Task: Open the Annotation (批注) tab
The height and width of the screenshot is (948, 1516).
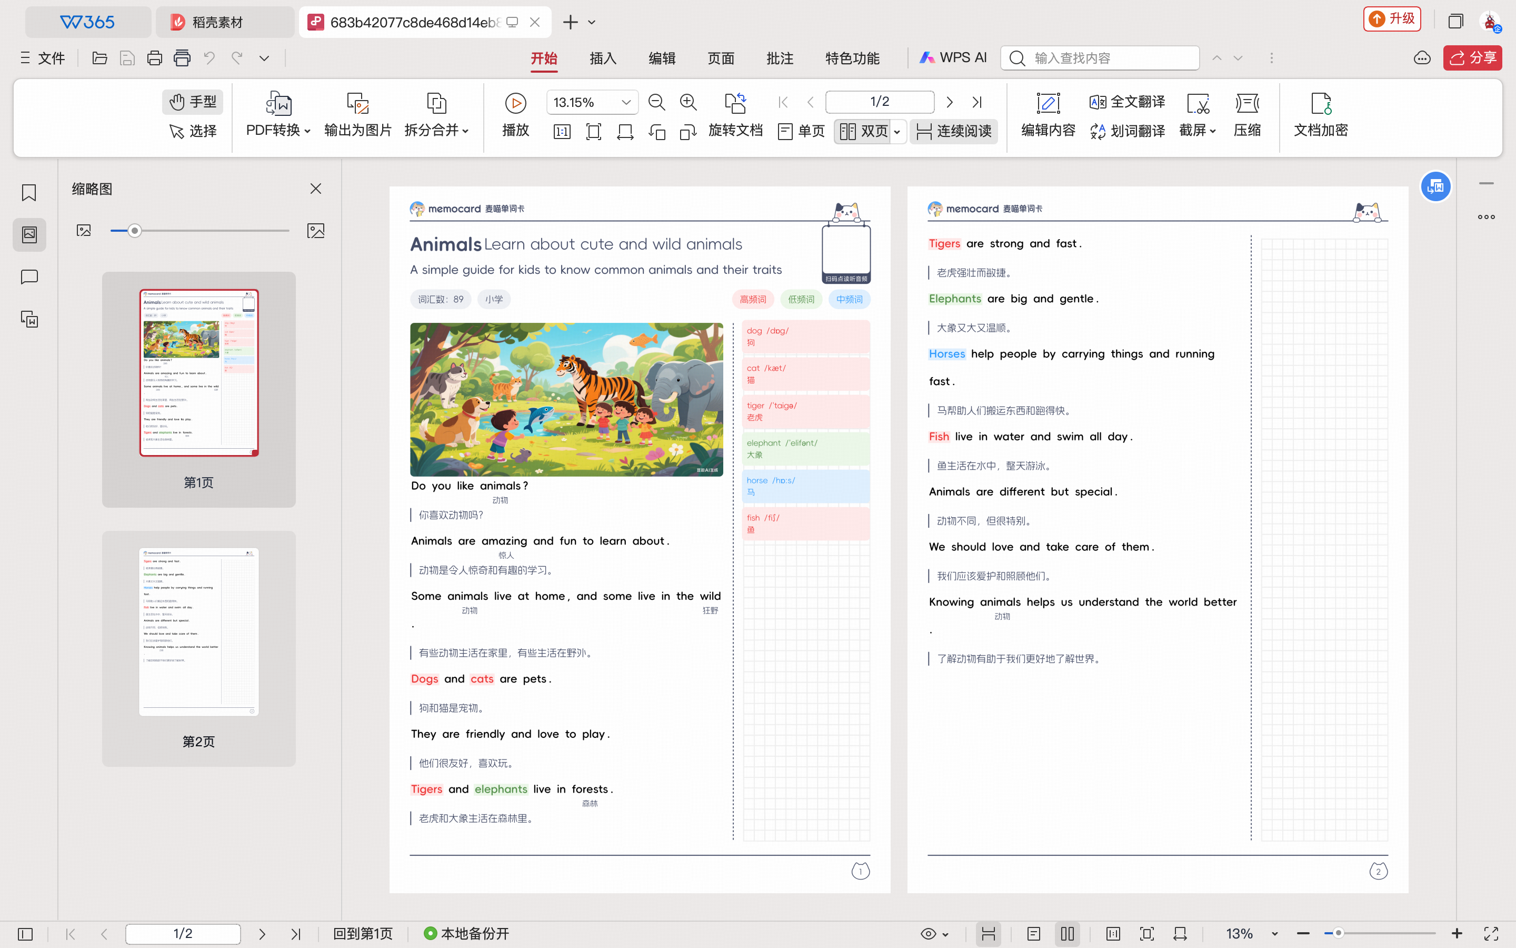Action: [779, 58]
